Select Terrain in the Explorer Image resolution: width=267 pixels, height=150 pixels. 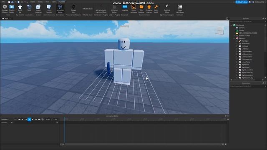pos(241,30)
